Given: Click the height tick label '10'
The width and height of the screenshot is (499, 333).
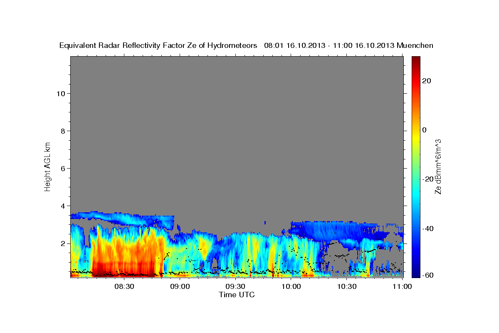Looking at the screenshot, I should (x=61, y=93).
